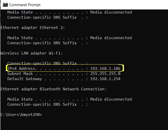The width and height of the screenshot is (168, 130).
Task: Click the Subnet Mask value 255.255.255.0
Action: click(105, 74)
